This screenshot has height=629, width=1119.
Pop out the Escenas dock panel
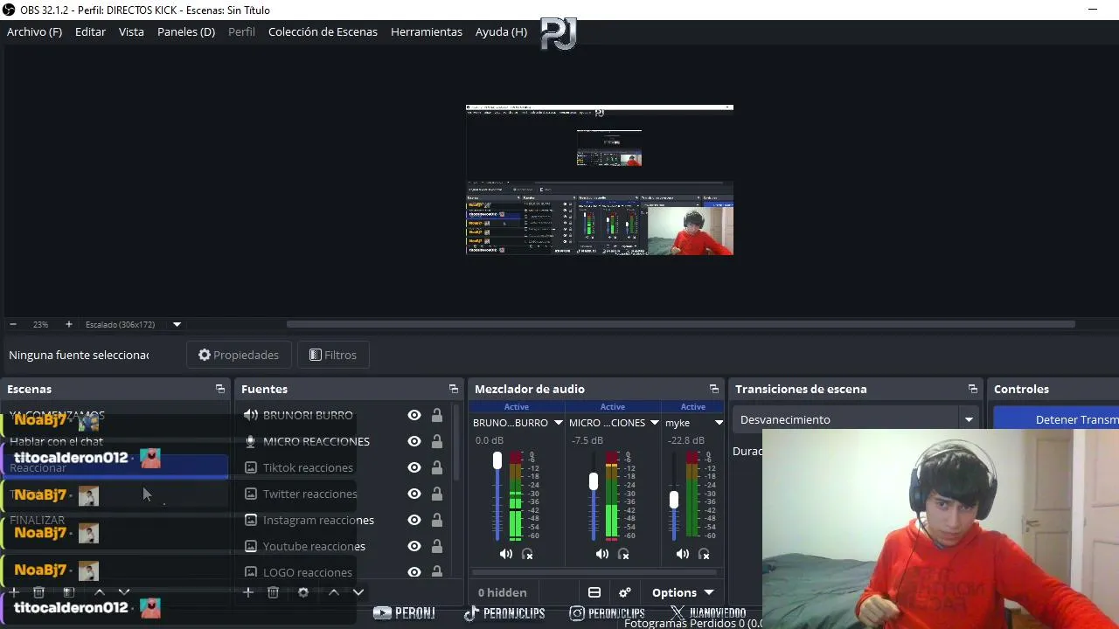[220, 389]
